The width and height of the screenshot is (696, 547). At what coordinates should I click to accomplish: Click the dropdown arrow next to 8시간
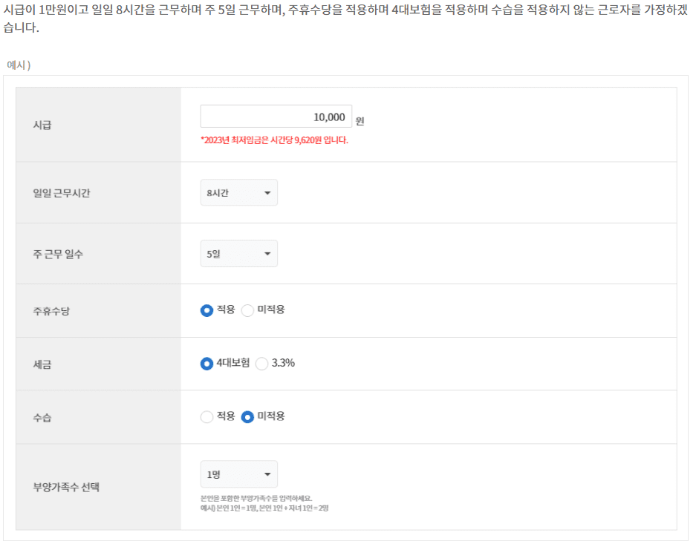pyautogui.click(x=269, y=191)
